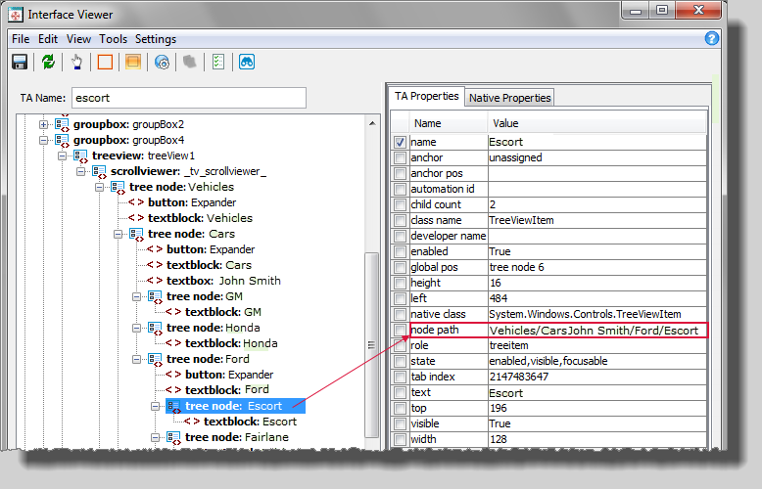
Task: Click into the TA Name input field
Action: (x=189, y=98)
